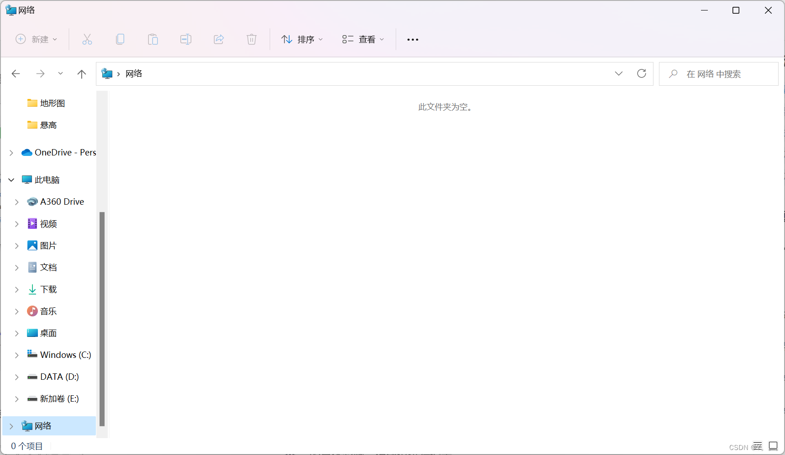The image size is (785, 455).
Task: Expand the 文档 tree node
Action: pos(17,268)
